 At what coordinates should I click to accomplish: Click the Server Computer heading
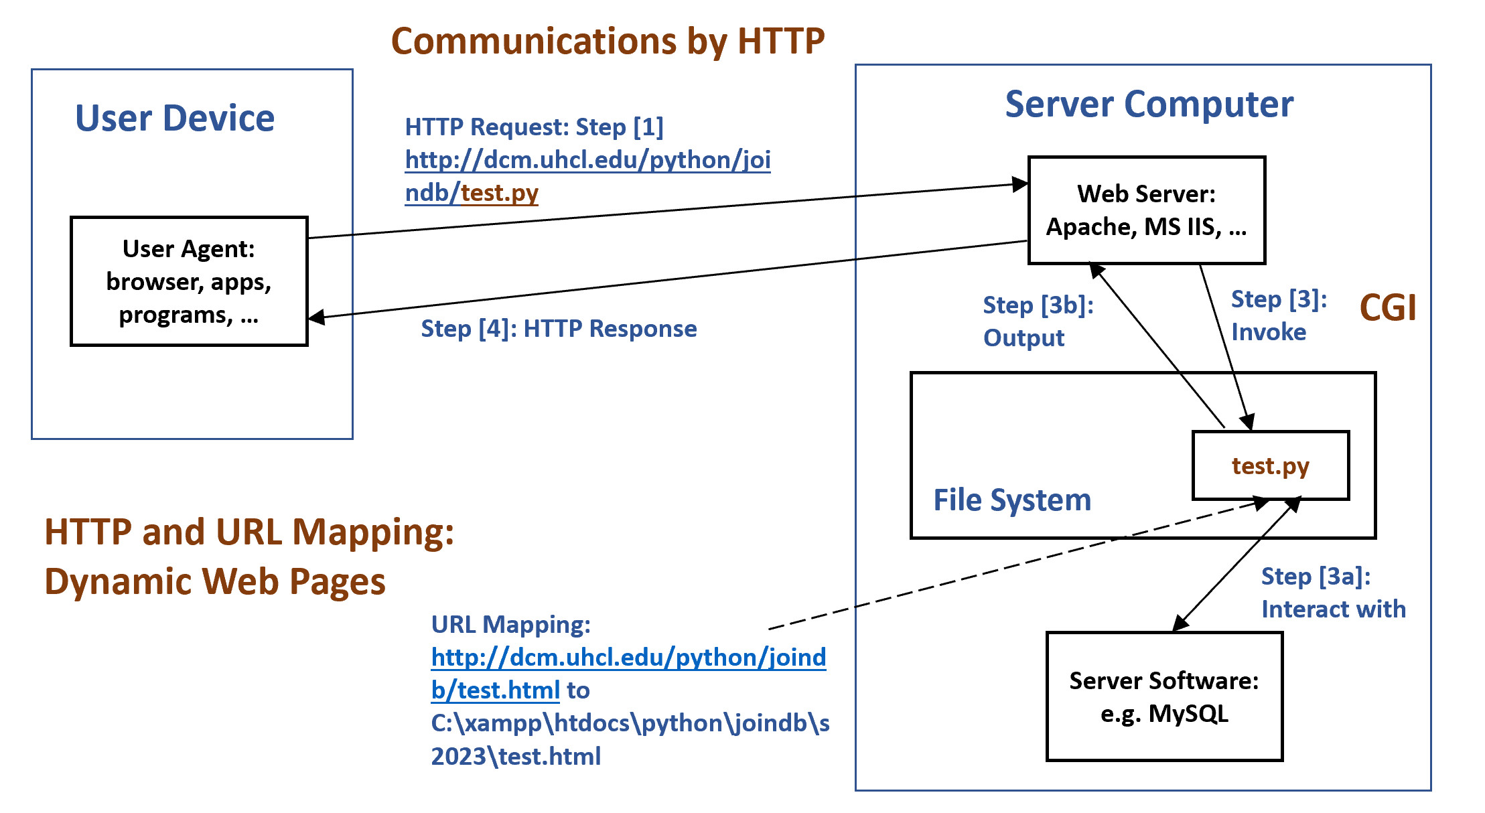coord(1149,104)
